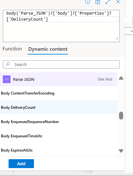Select the Dynamic content tab
Image resolution: width=133 pixels, height=176 pixels.
point(48,49)
